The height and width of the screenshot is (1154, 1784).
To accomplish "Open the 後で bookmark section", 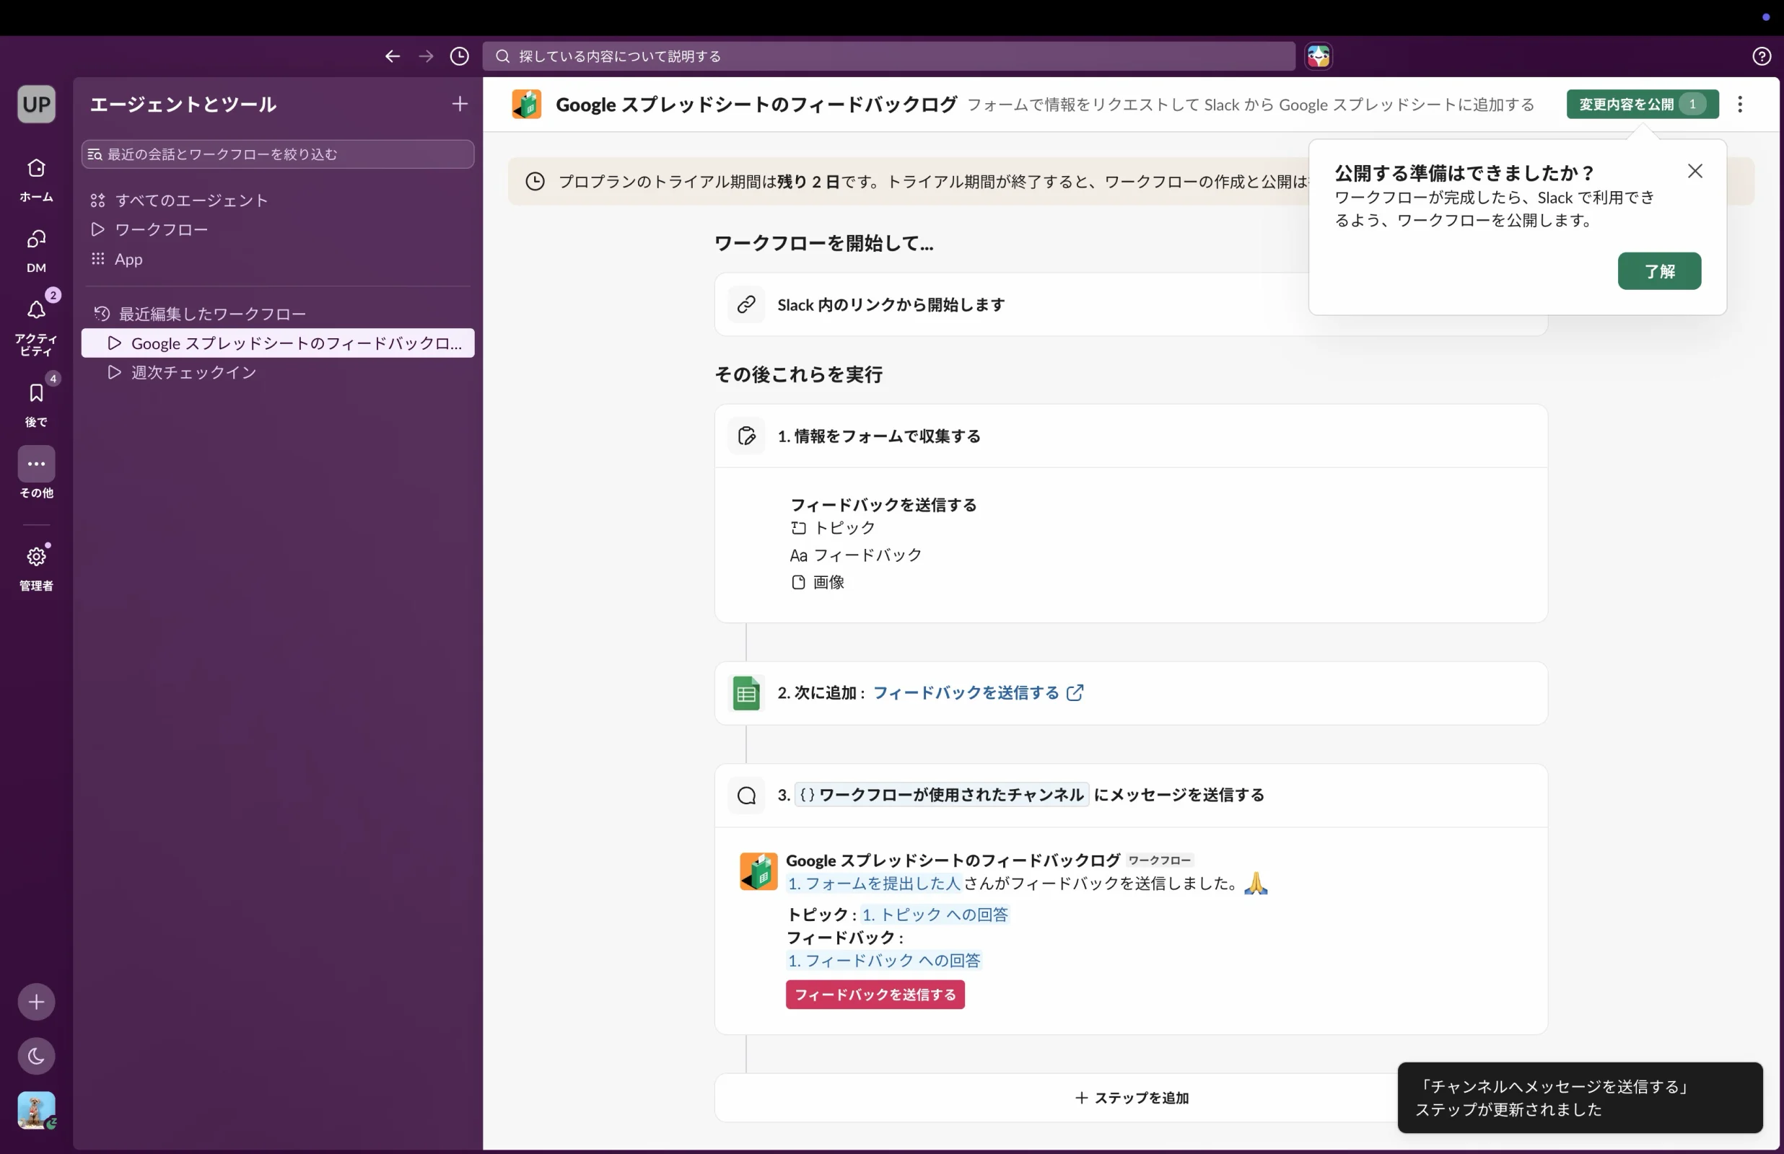I will click(36, 405).
